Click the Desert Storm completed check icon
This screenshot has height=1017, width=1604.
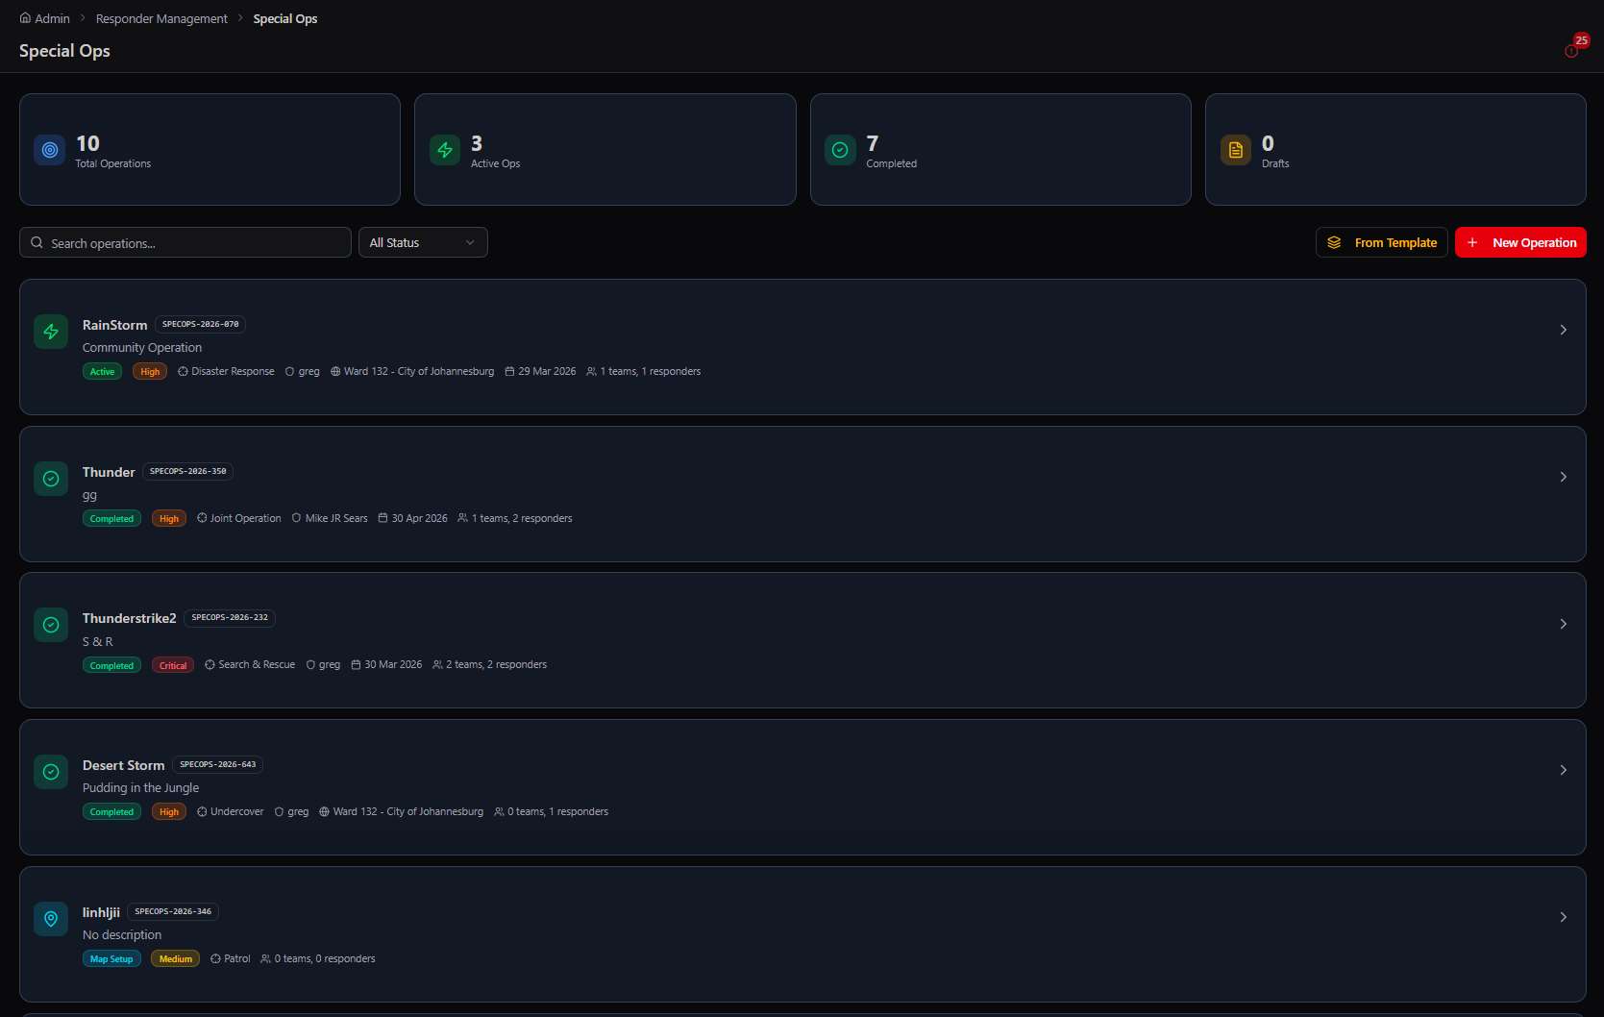[x=51, y=772]
